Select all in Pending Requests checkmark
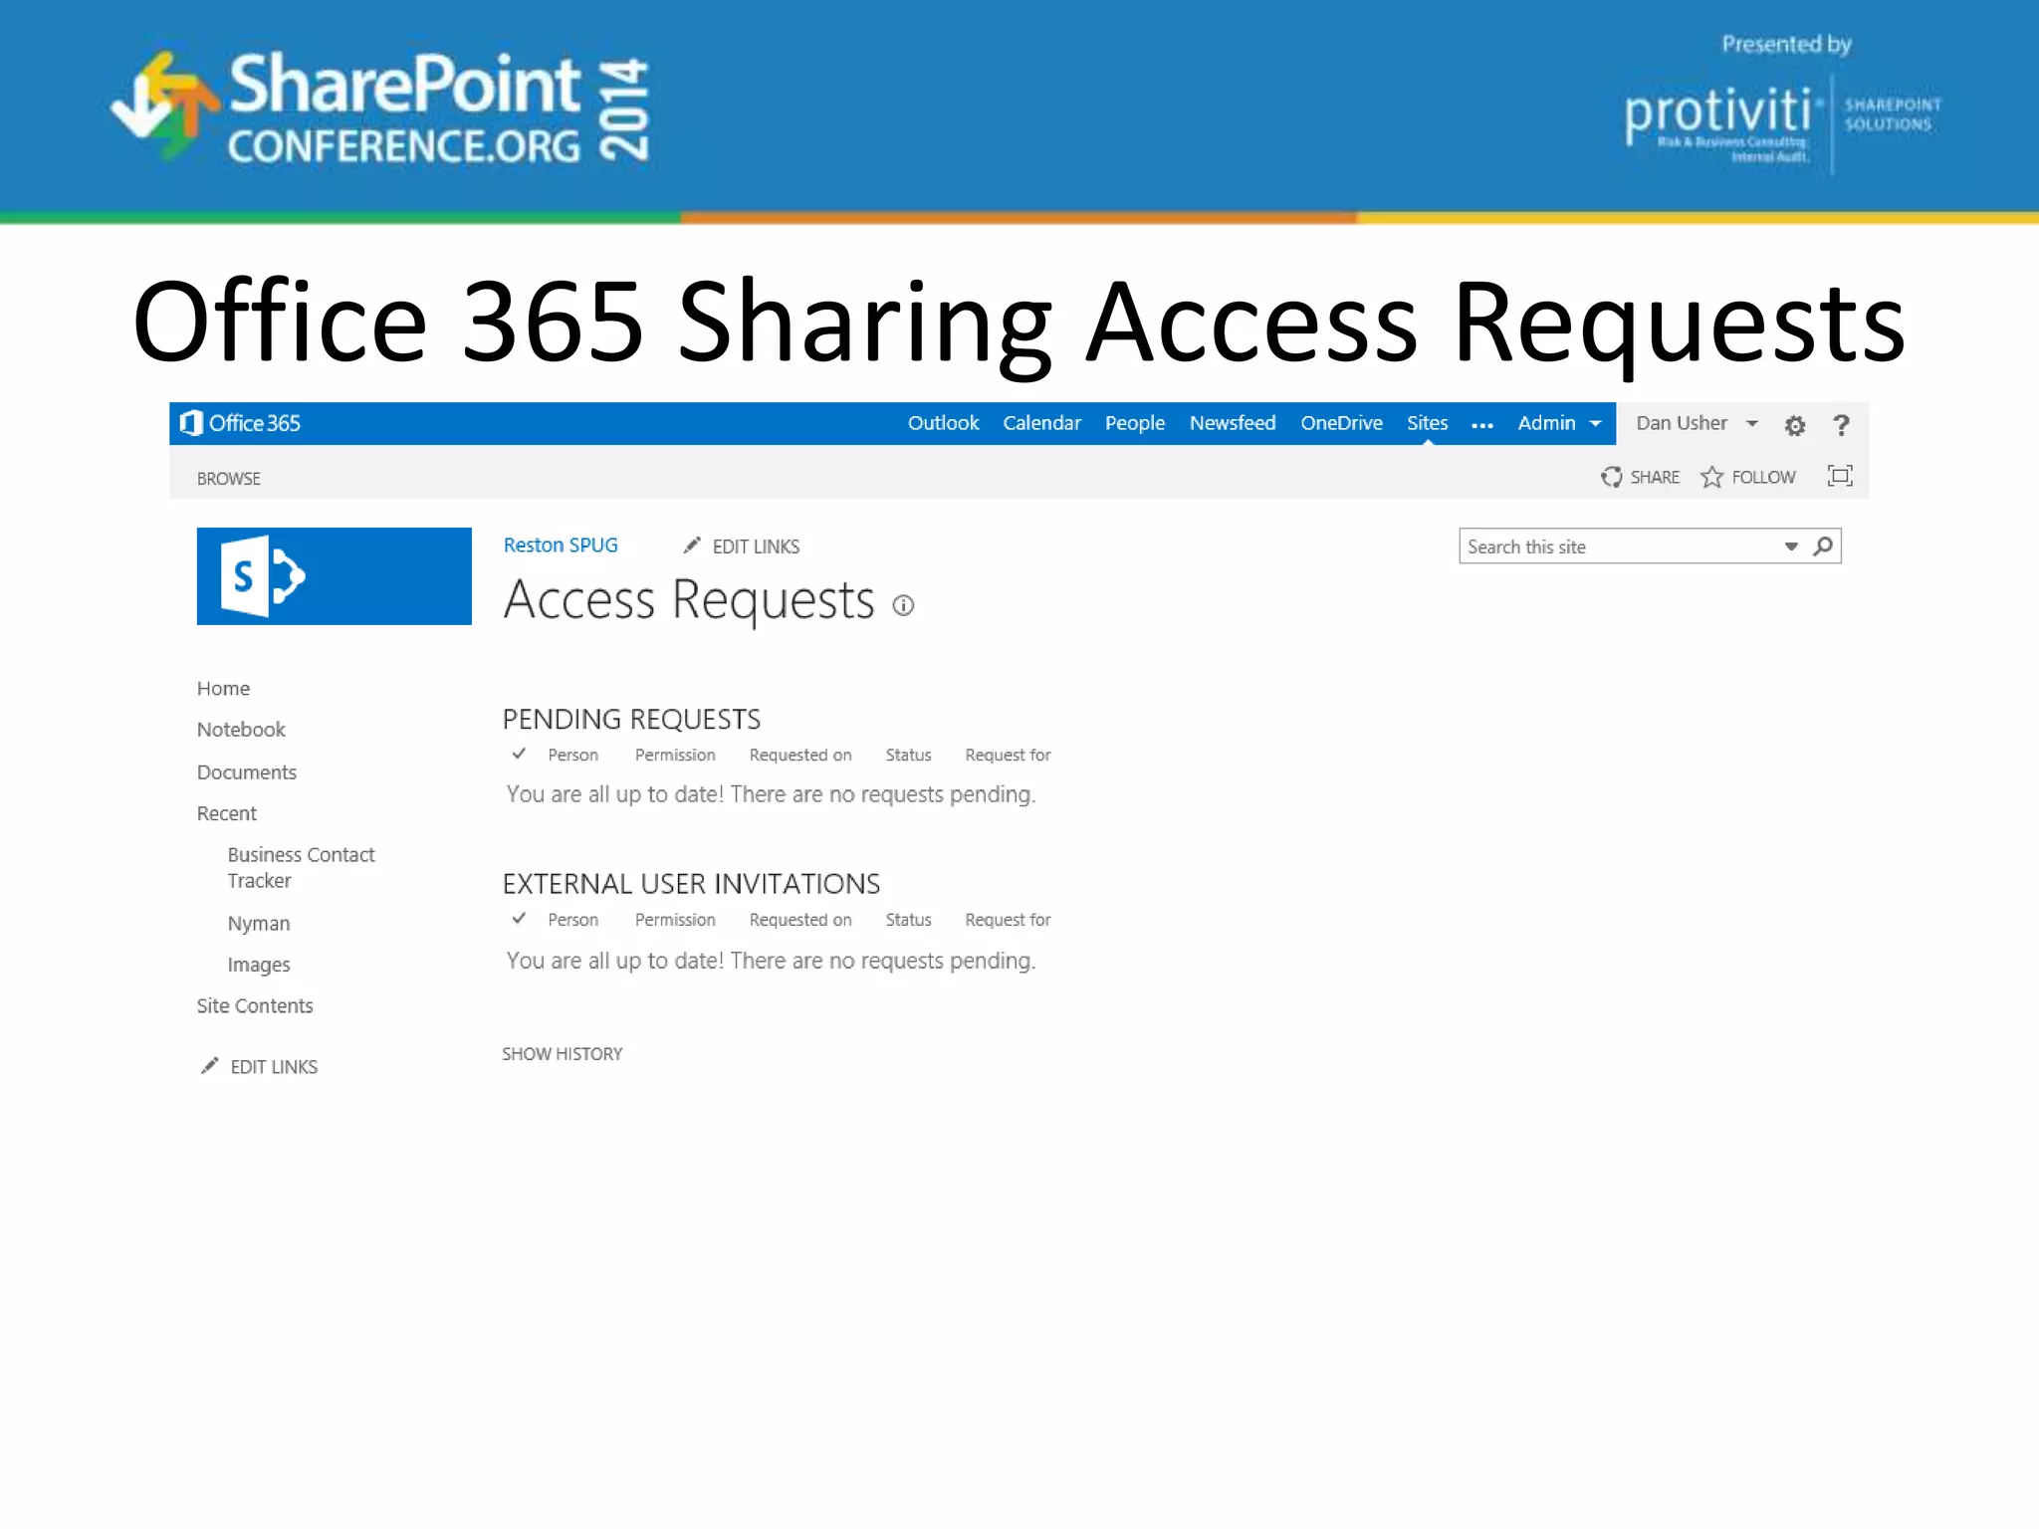 pos(519,754)
